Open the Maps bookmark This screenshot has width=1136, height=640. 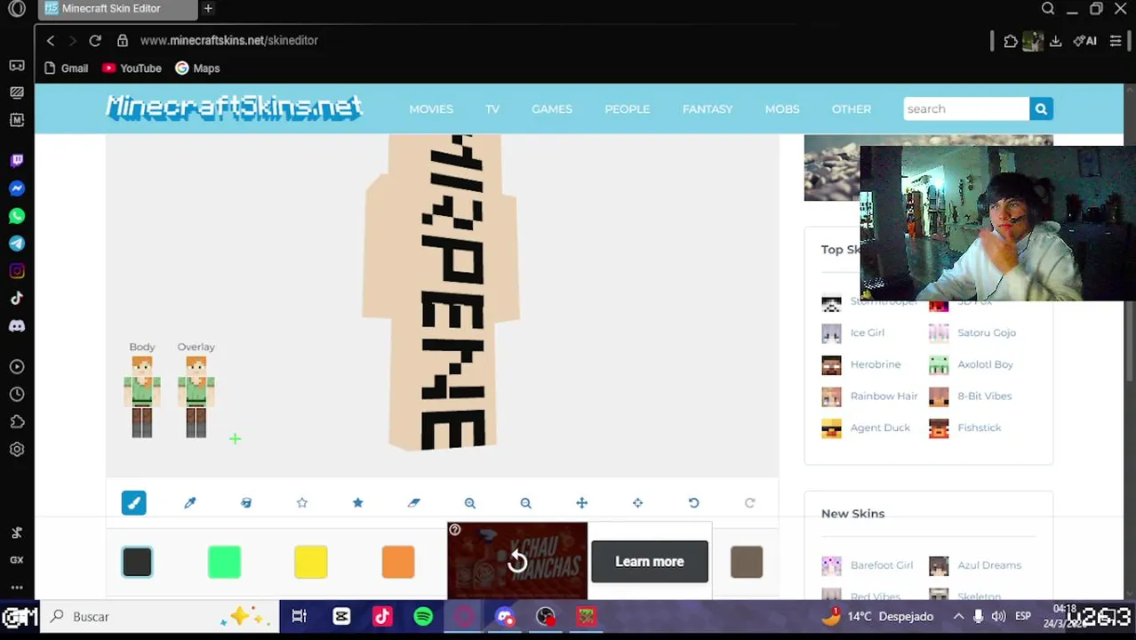(x=197, y=68)
